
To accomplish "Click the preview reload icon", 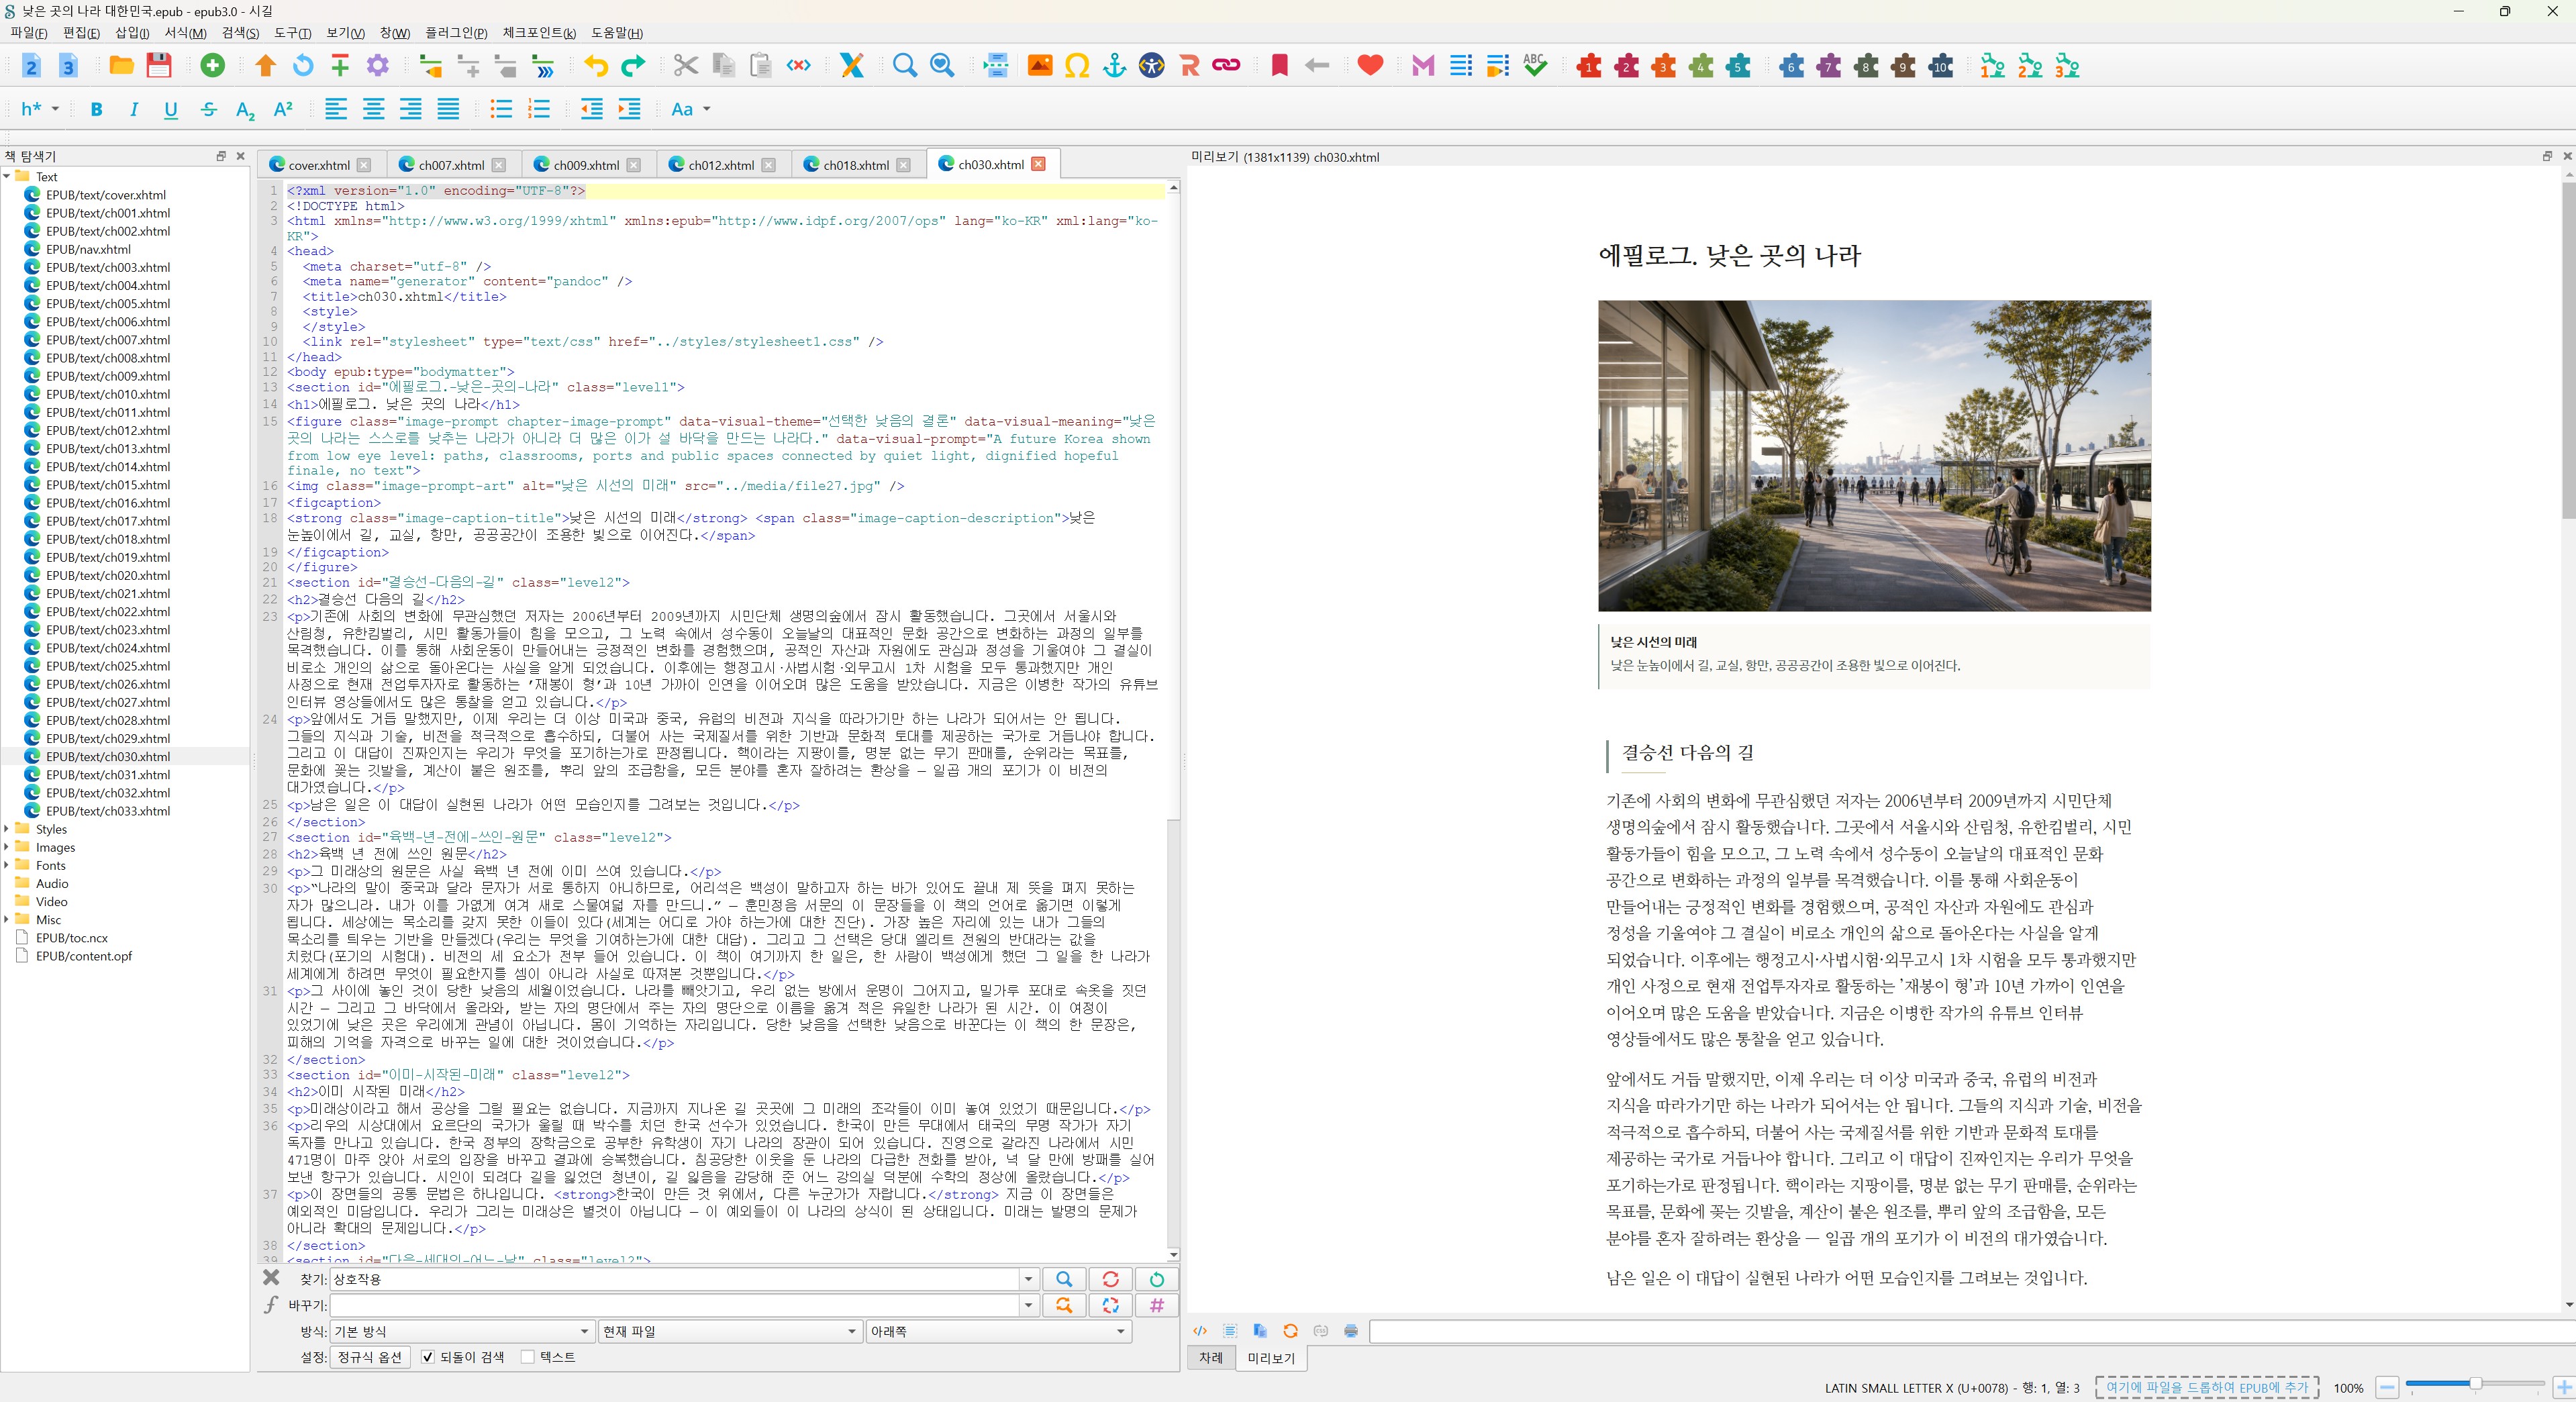I will tap(1290, 1331).
